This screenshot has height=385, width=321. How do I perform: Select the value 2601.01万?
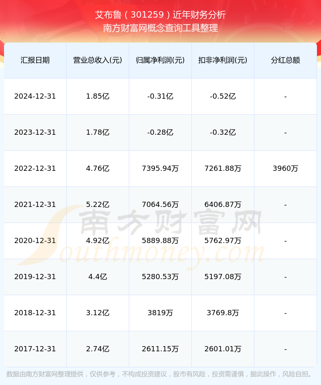click(x=223, y=349)
